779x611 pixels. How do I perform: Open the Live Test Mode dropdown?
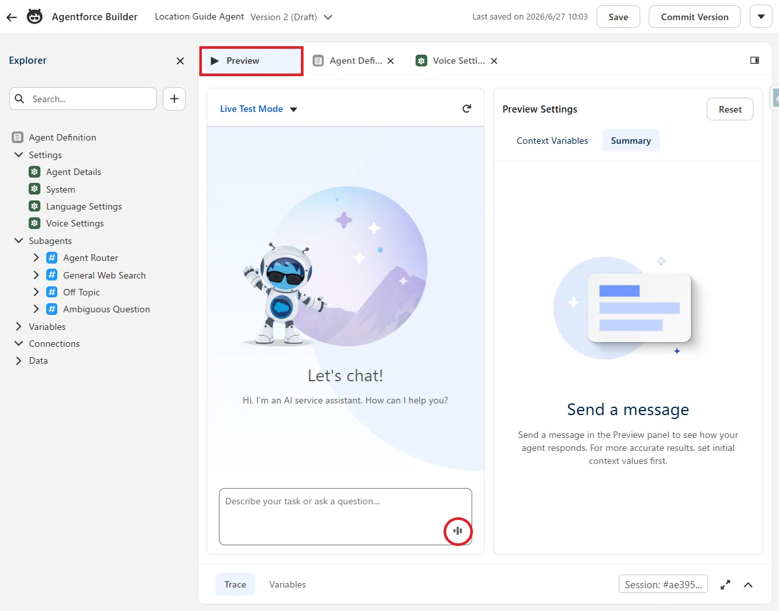259,109
